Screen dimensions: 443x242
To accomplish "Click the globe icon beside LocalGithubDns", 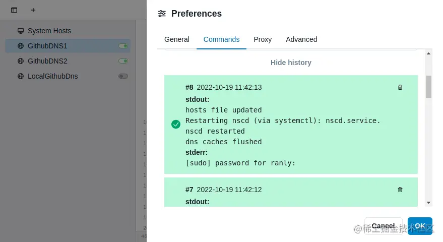I will 21,76.
